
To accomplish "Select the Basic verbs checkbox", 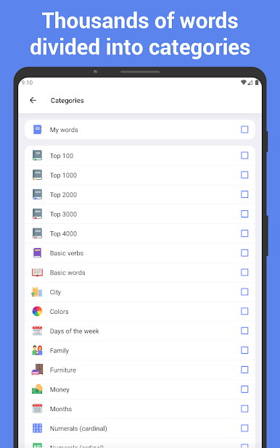I will [x=244, y=253].
